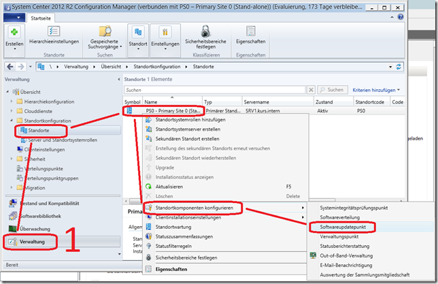Screen dimensions: 438x284
Task: Click the Out-of-Band-Verwaltung icon in submenu
Action: click(313, 255)
